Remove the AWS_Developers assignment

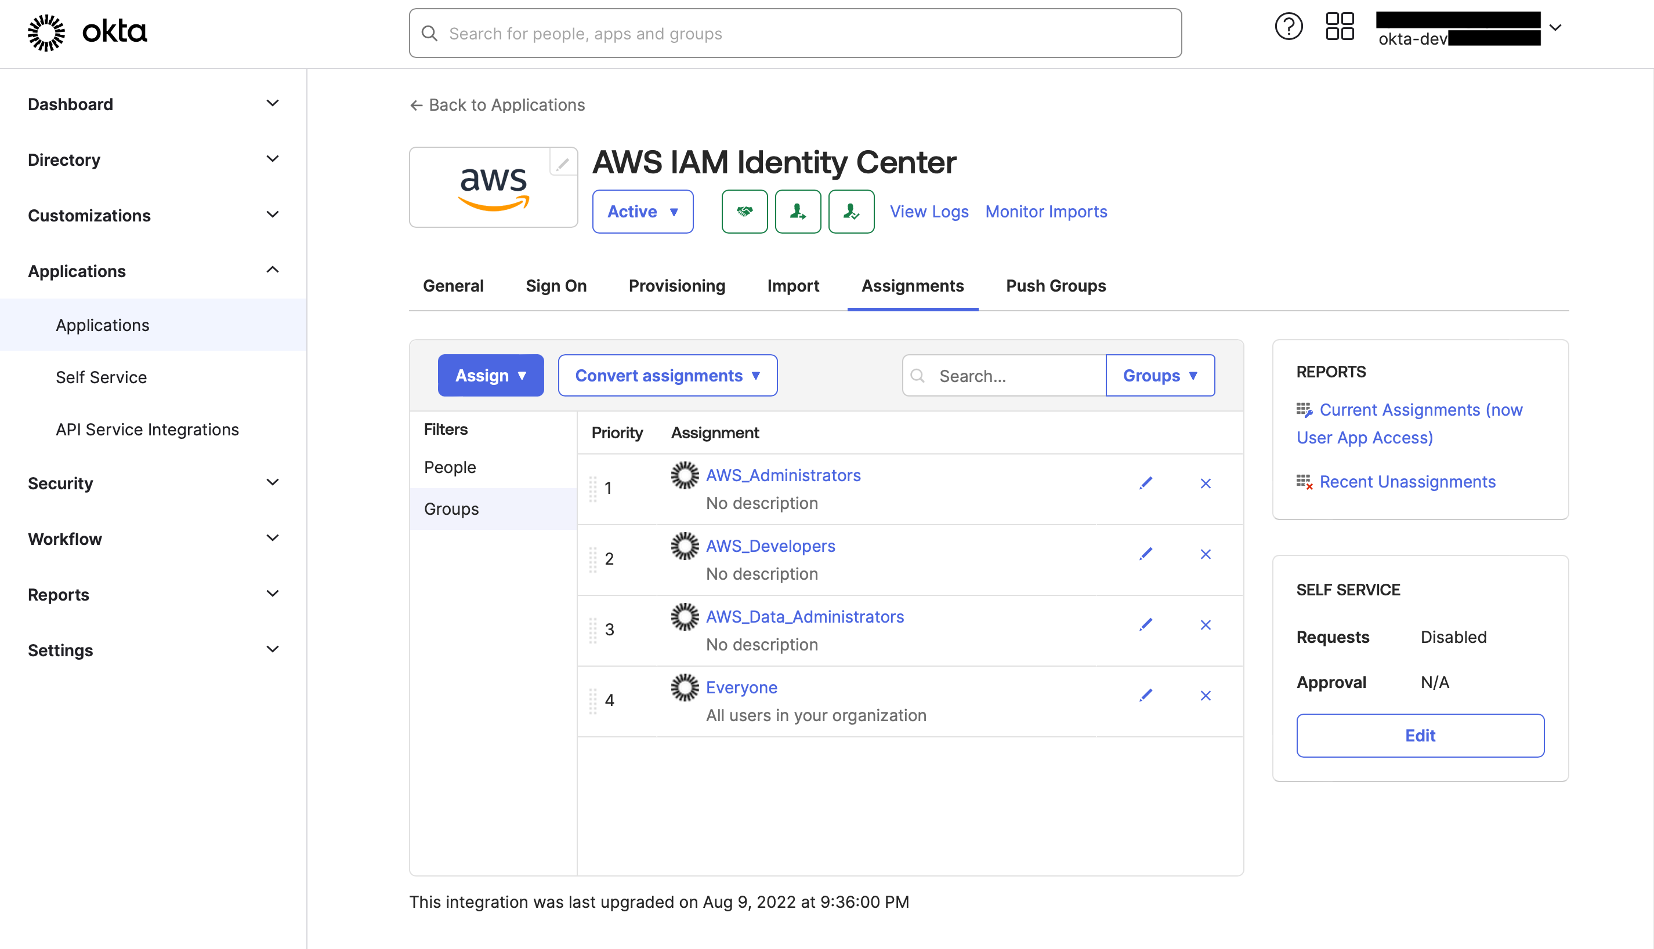pyautogui.click(x=1206, y=554)
